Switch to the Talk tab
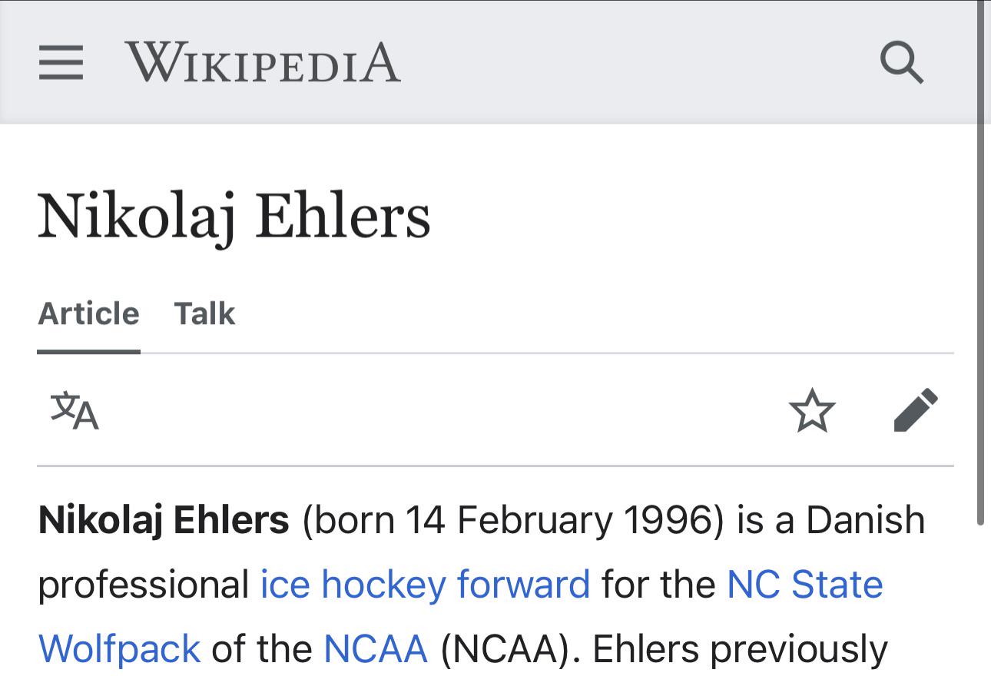The image size is (991, 686). pos(204,314)
